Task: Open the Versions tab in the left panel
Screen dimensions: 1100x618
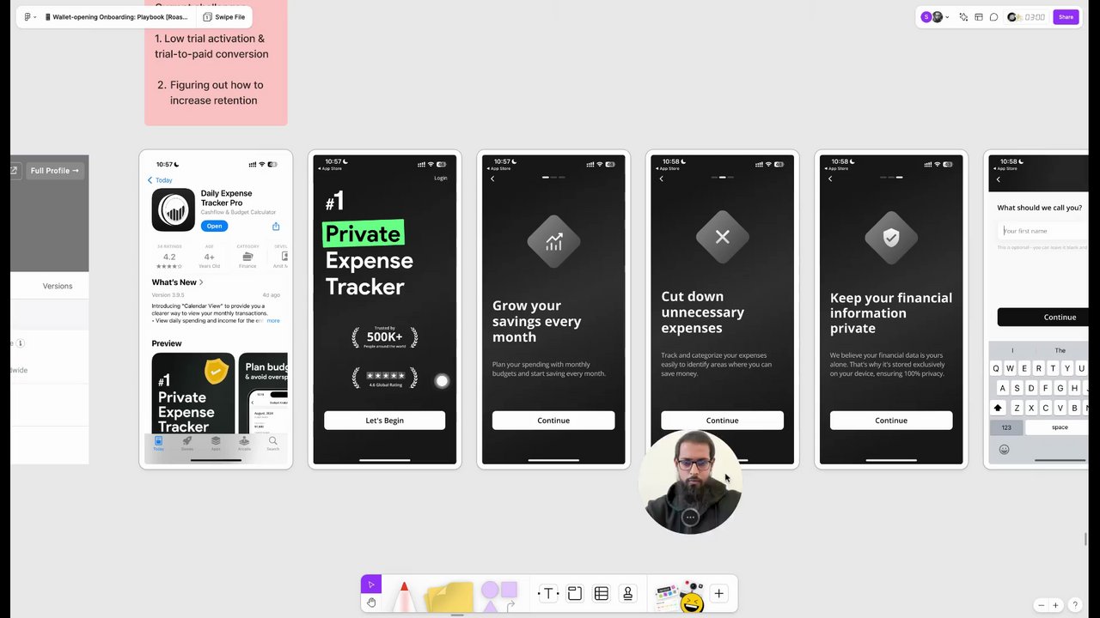Action: coord(58,286)
